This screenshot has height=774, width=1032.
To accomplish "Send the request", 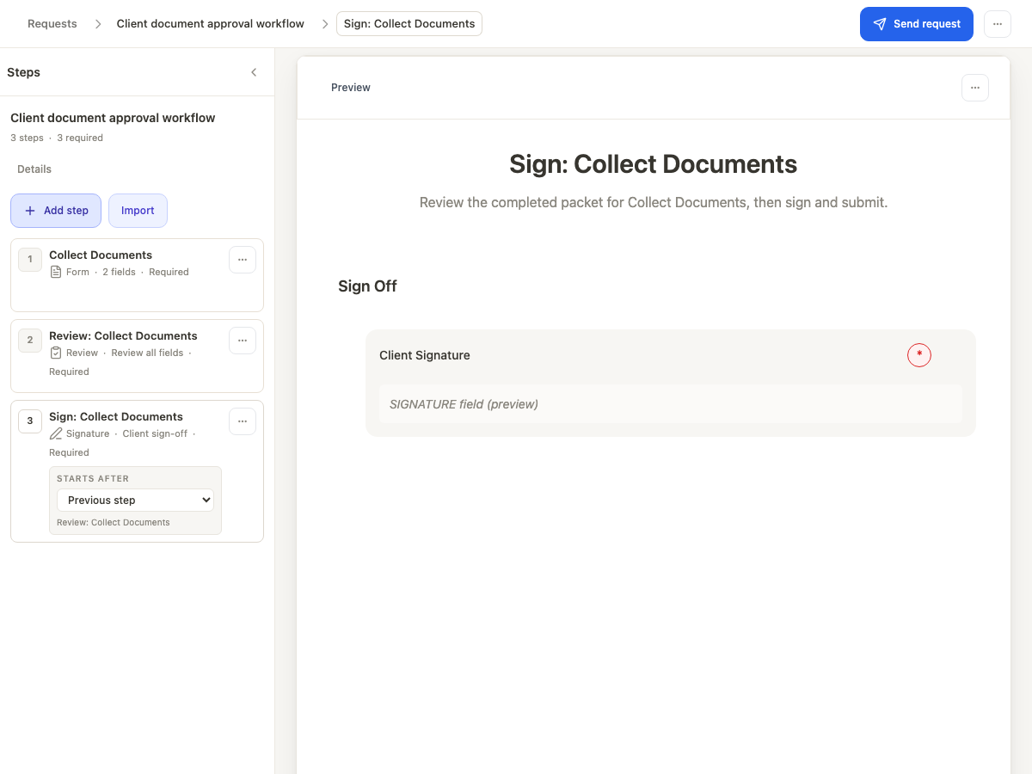I will pyautogui.click(x=917, y=24).
